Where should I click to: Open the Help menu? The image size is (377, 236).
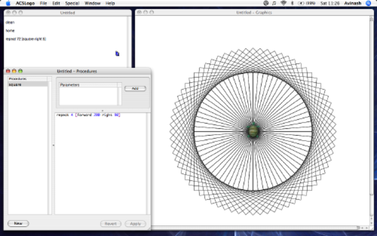(x=110, y=3)
